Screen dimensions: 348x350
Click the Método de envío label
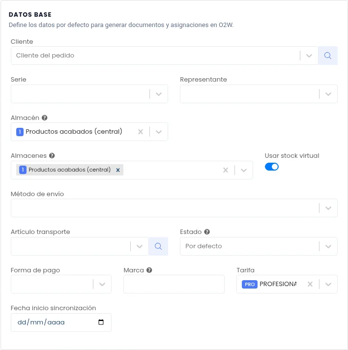pos(37,194)
